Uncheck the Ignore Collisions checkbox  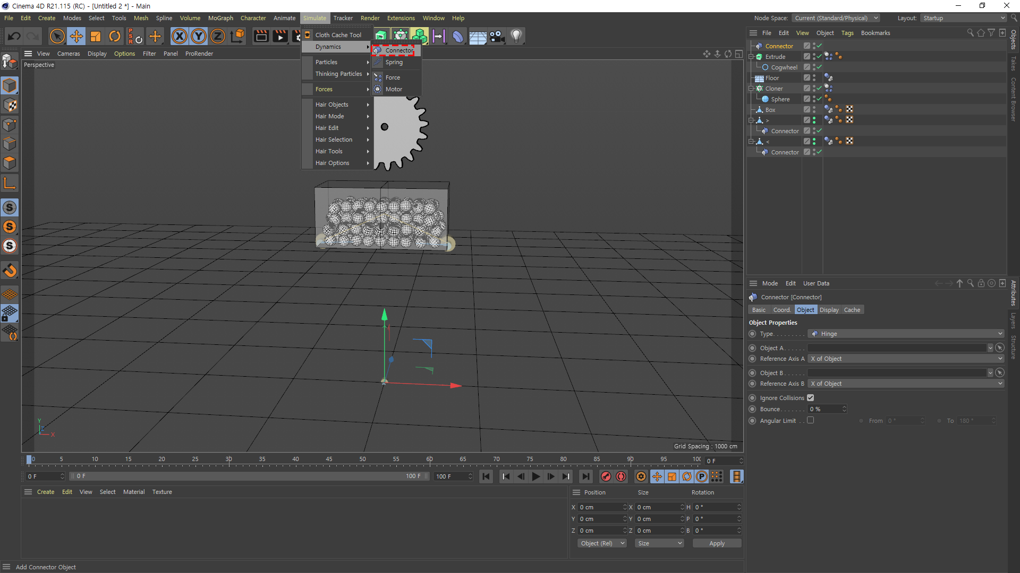click(x=810, y=398)
